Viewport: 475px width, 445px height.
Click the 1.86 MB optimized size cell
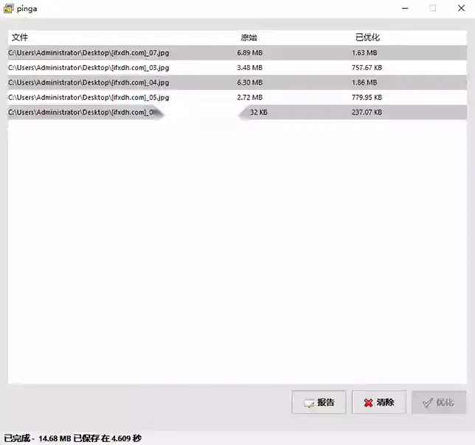pyautogui.click(x=364, y=83)
